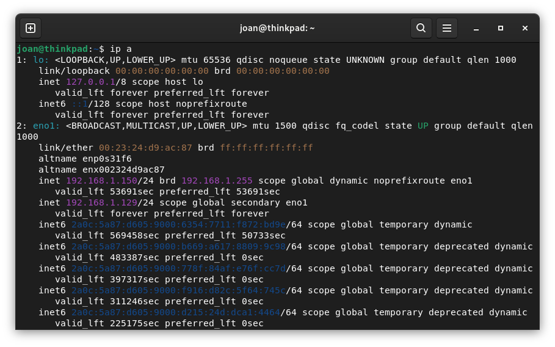555x347 pixels.
Task: Open the terminal search tool
Action: click(x=421, y=28)
